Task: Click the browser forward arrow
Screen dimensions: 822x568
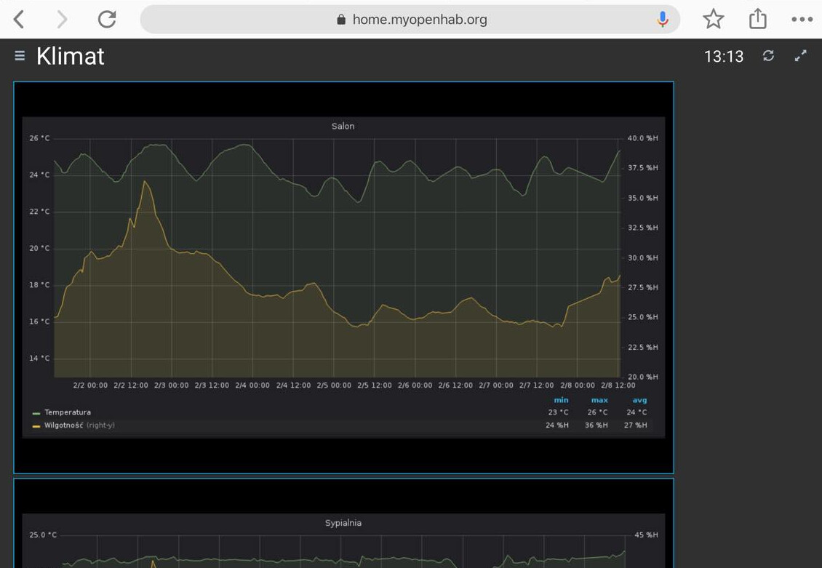Action: tap(63, 20)
